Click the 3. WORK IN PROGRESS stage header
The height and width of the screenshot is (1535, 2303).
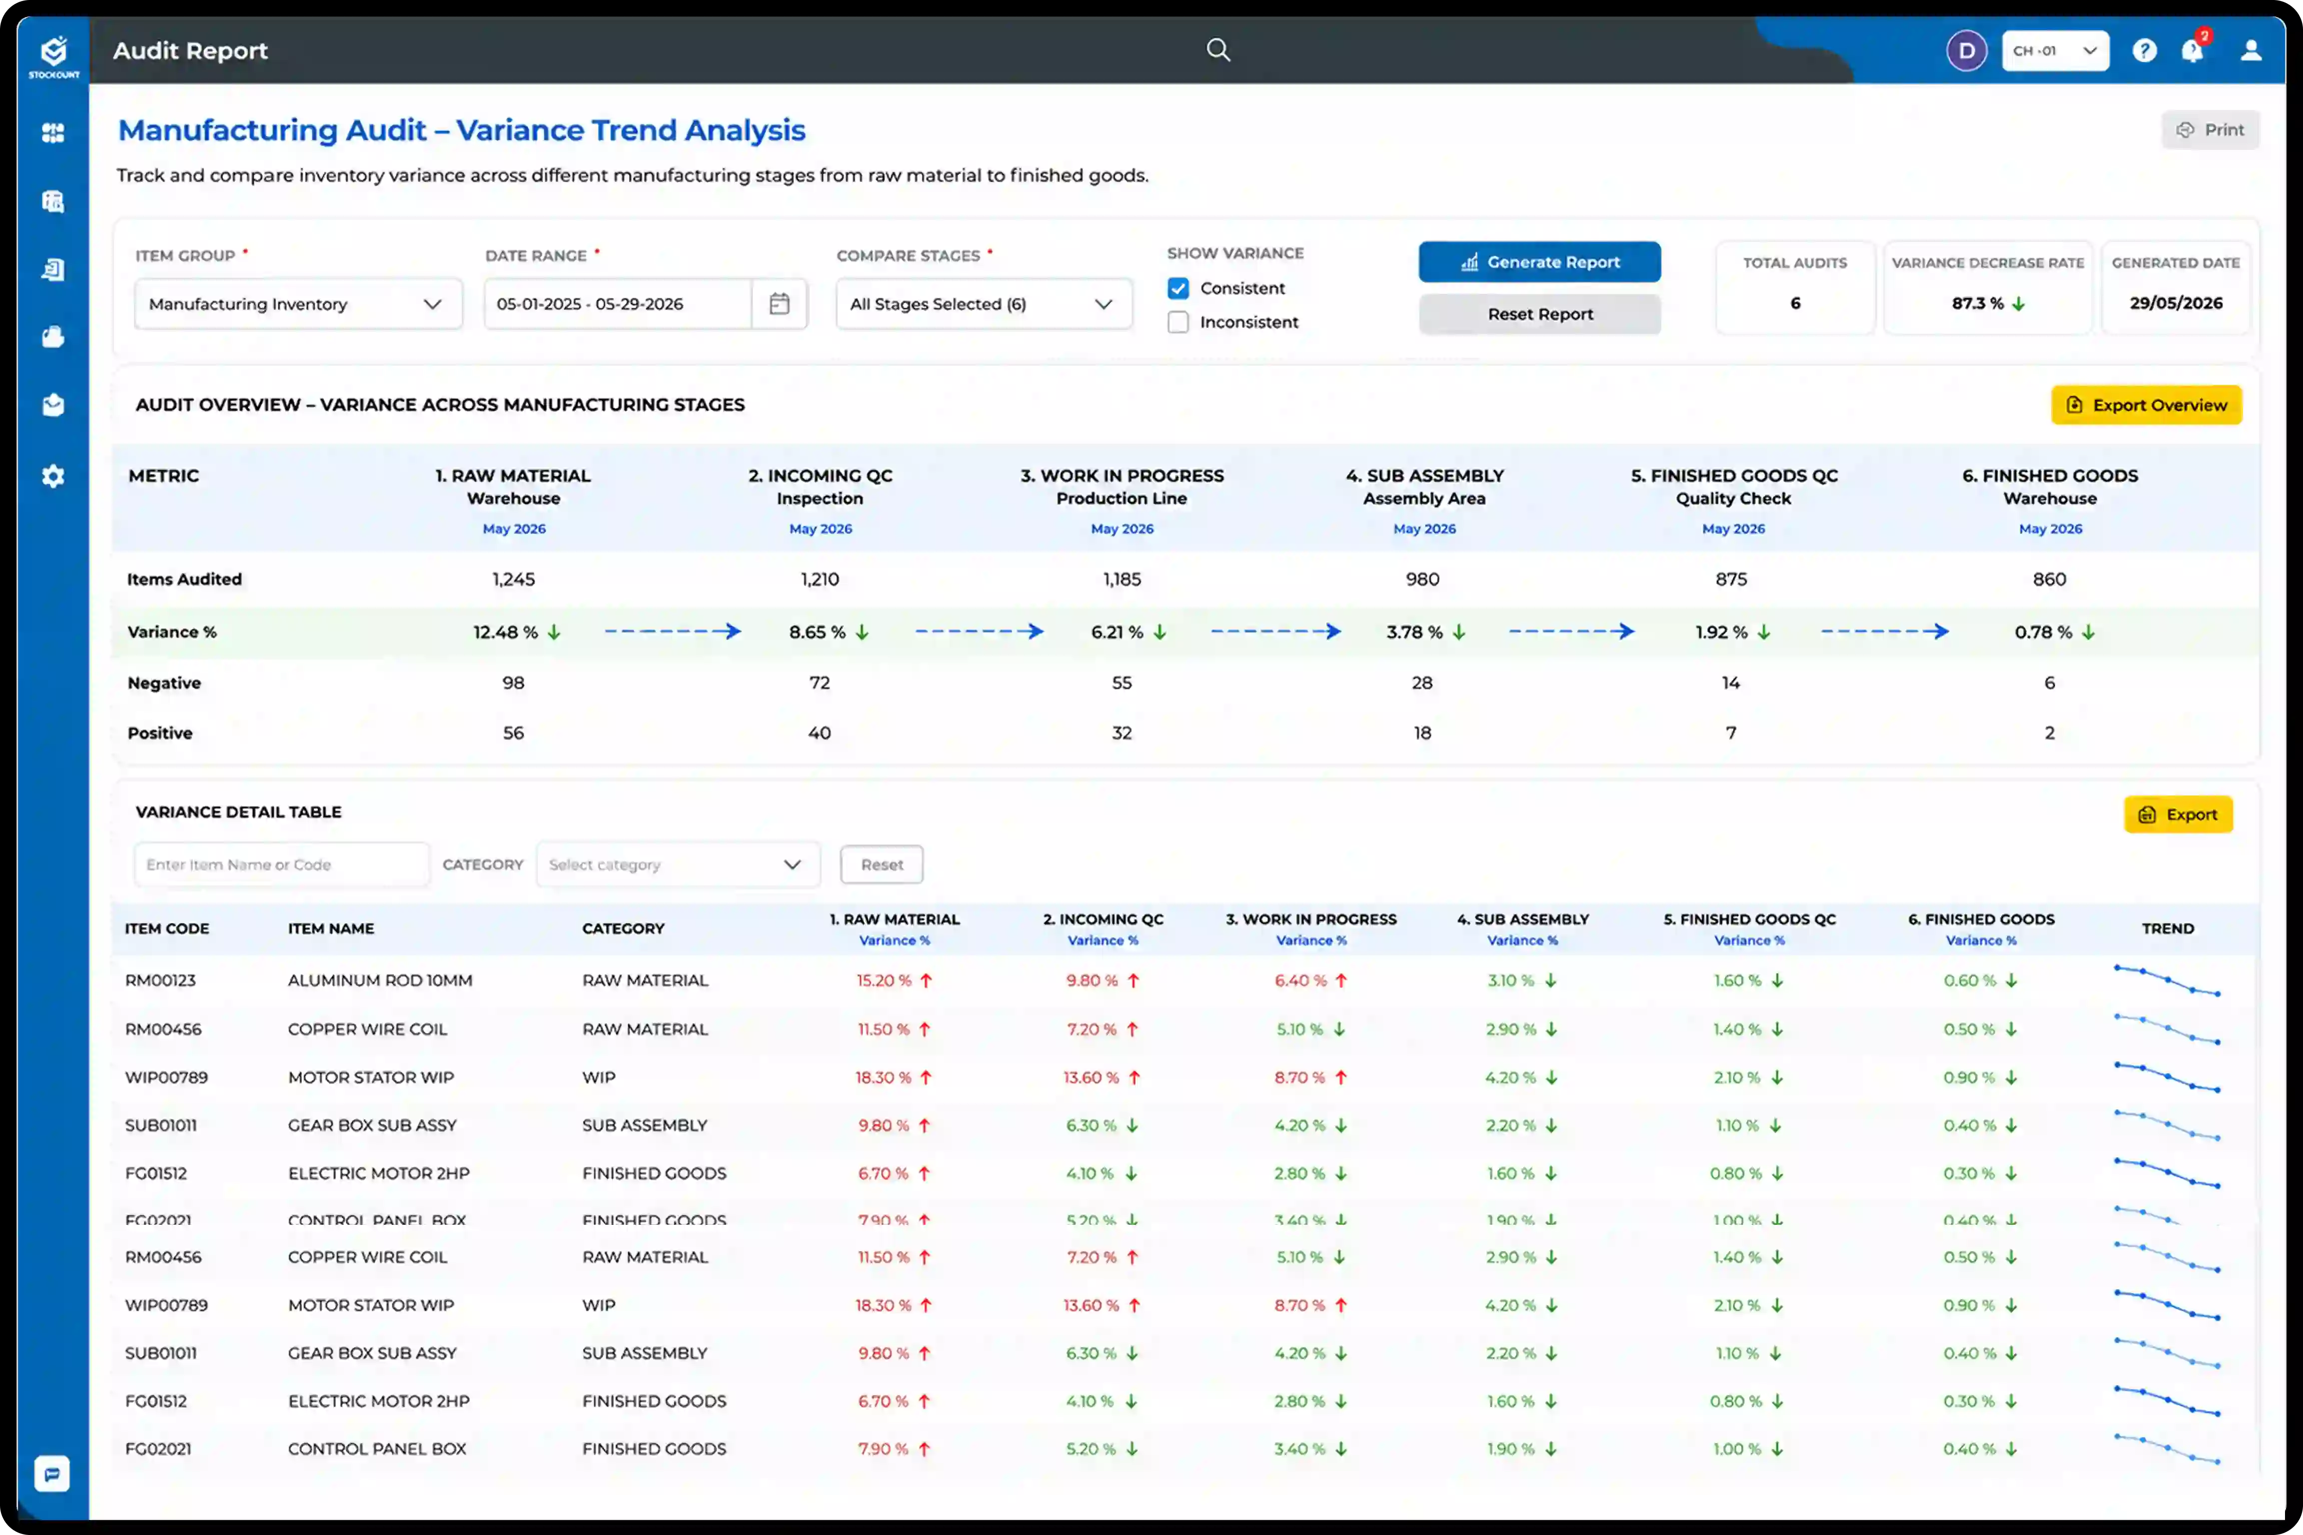(1121, 487)
